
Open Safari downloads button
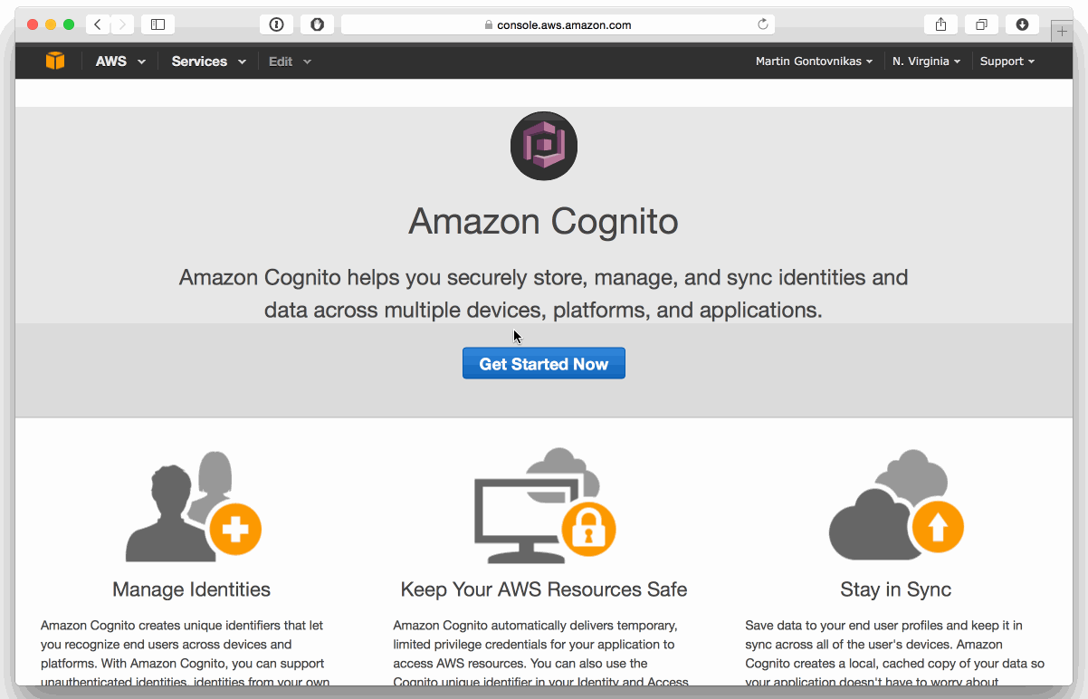coord(1022,24)
